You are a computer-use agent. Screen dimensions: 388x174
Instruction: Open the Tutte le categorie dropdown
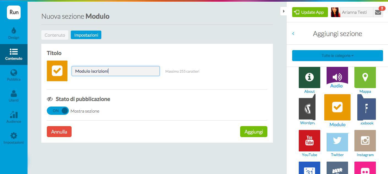[337, 56]
